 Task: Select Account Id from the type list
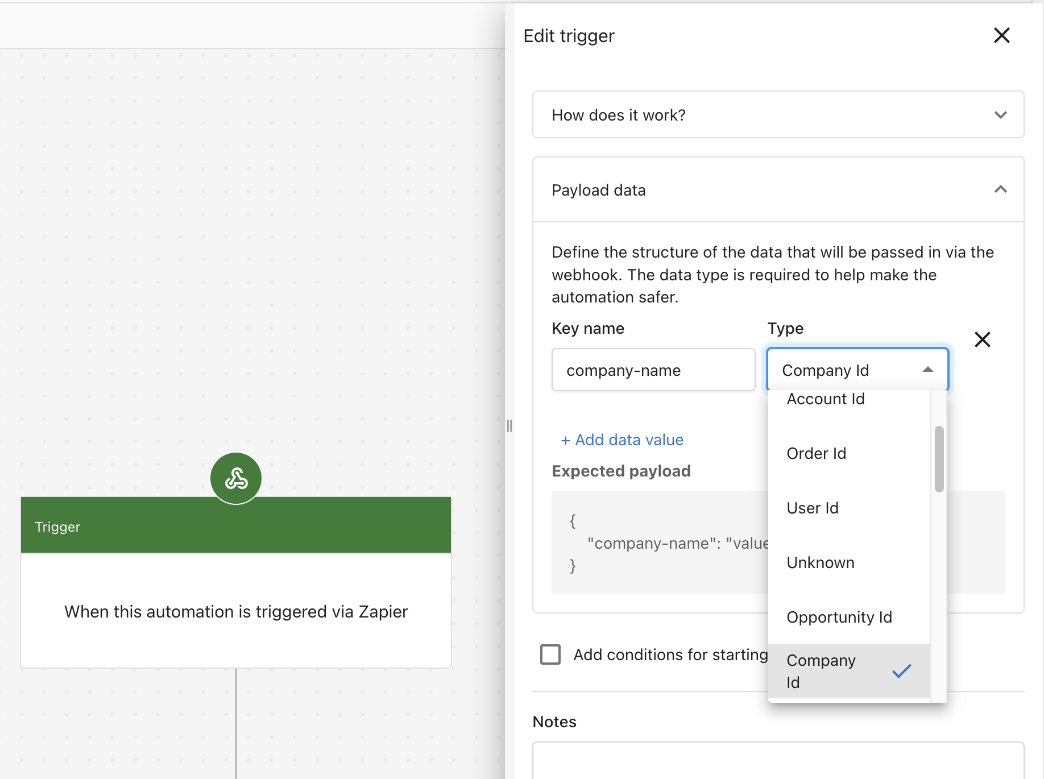pos(825,400)
